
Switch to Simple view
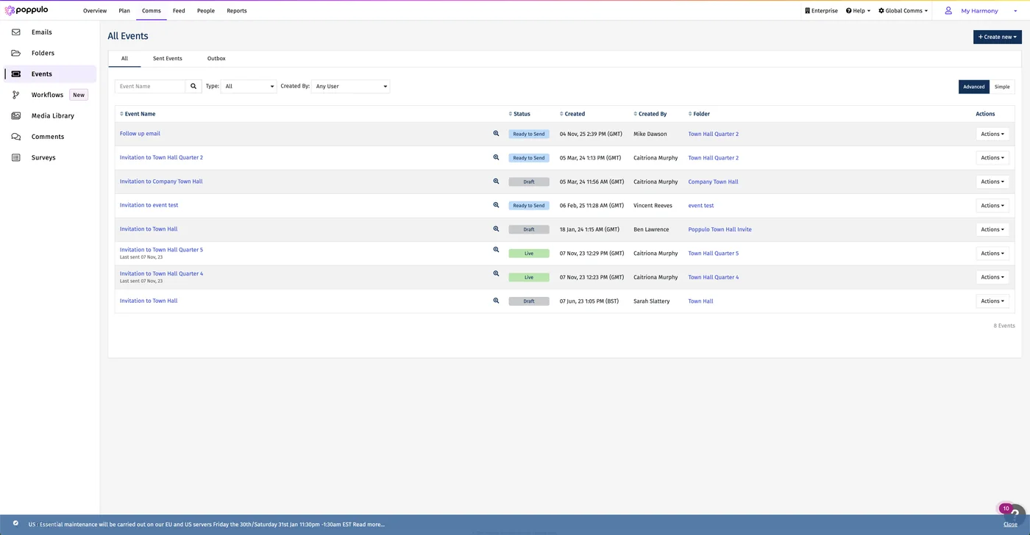1002,87
